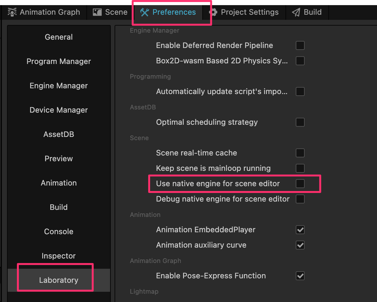
Task: Switch to the Scene tab
Action: click(110, 12)
